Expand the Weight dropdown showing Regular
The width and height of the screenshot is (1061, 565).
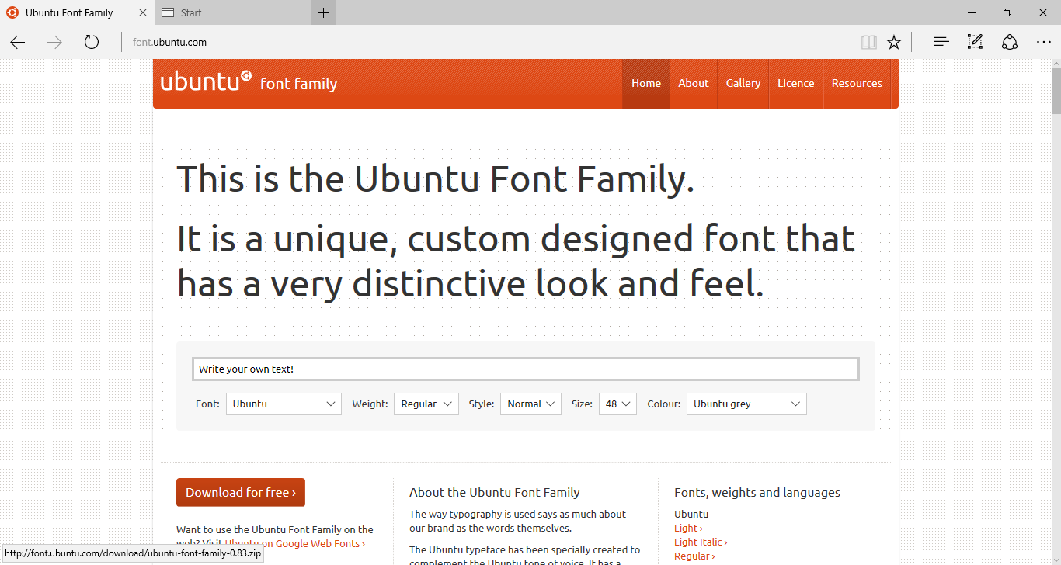click(426, 404)
